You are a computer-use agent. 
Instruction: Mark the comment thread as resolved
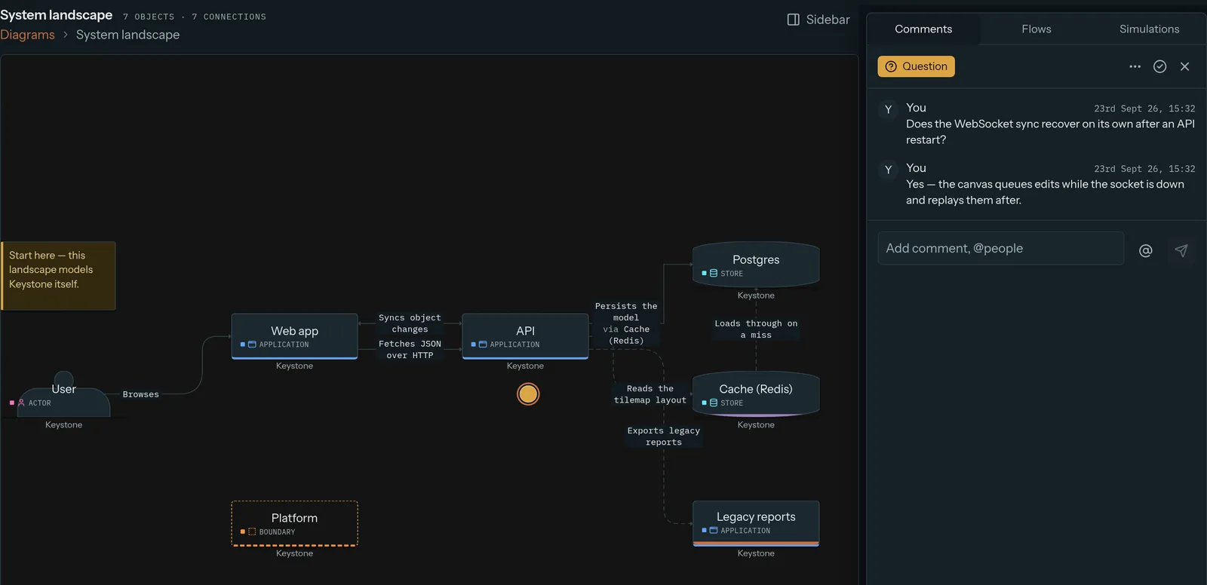point(1160,66)
